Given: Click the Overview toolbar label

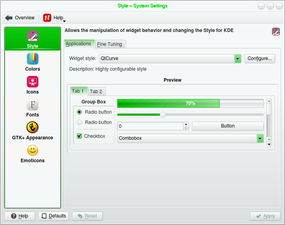Looking at the screenshot, I should (25, 18).
